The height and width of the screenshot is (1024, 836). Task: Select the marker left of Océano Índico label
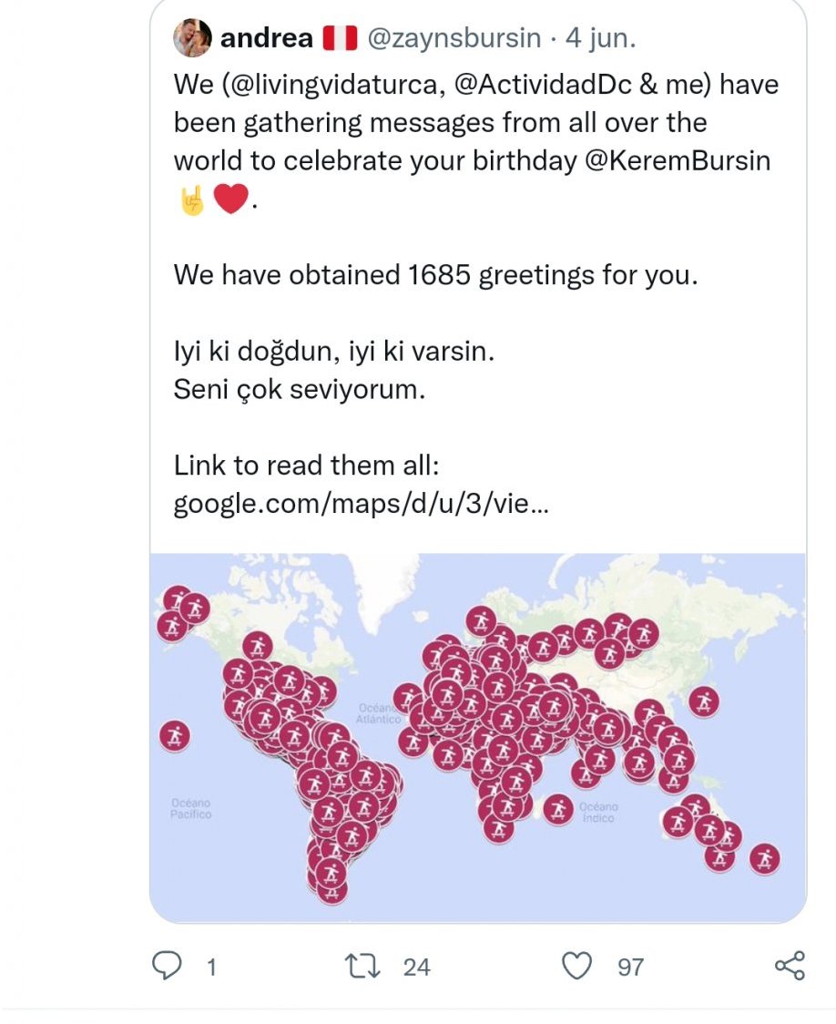click(558, 810)
